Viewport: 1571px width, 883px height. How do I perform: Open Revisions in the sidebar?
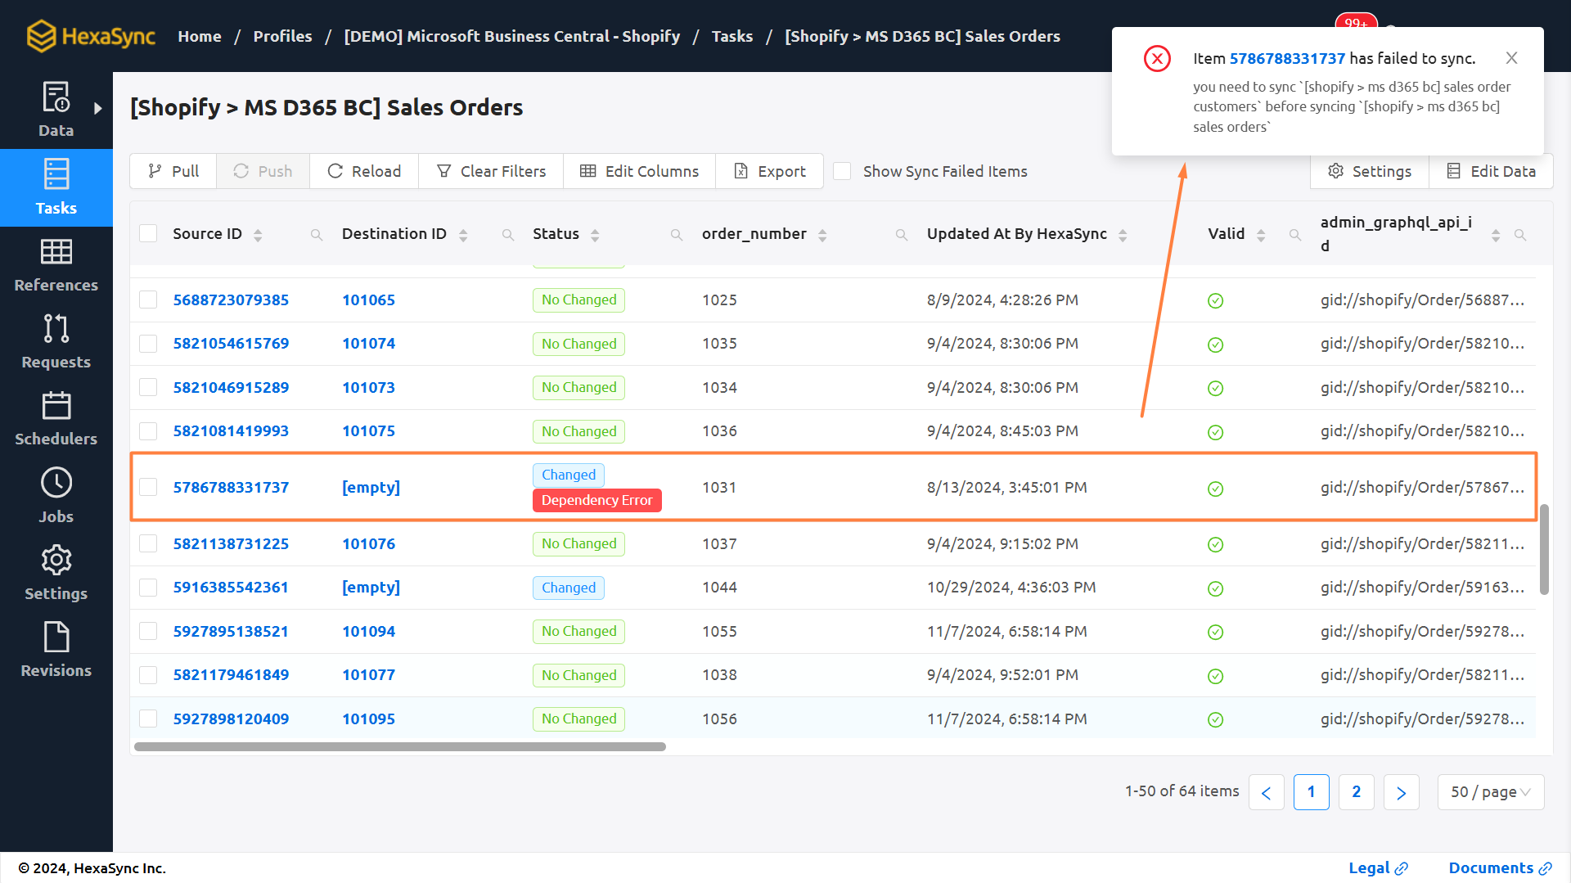click(56, 651)
